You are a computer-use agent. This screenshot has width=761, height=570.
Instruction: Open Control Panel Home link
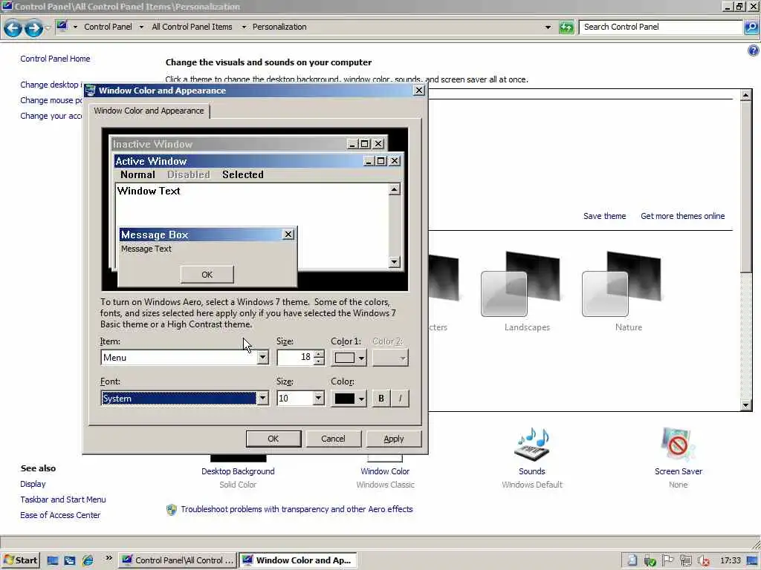tap(55, 59)
